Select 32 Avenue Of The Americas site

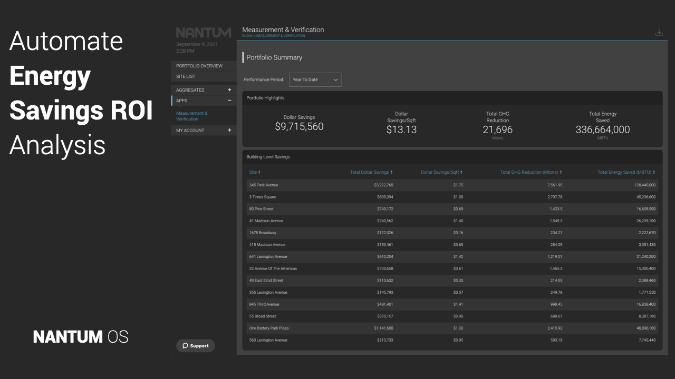273,268
